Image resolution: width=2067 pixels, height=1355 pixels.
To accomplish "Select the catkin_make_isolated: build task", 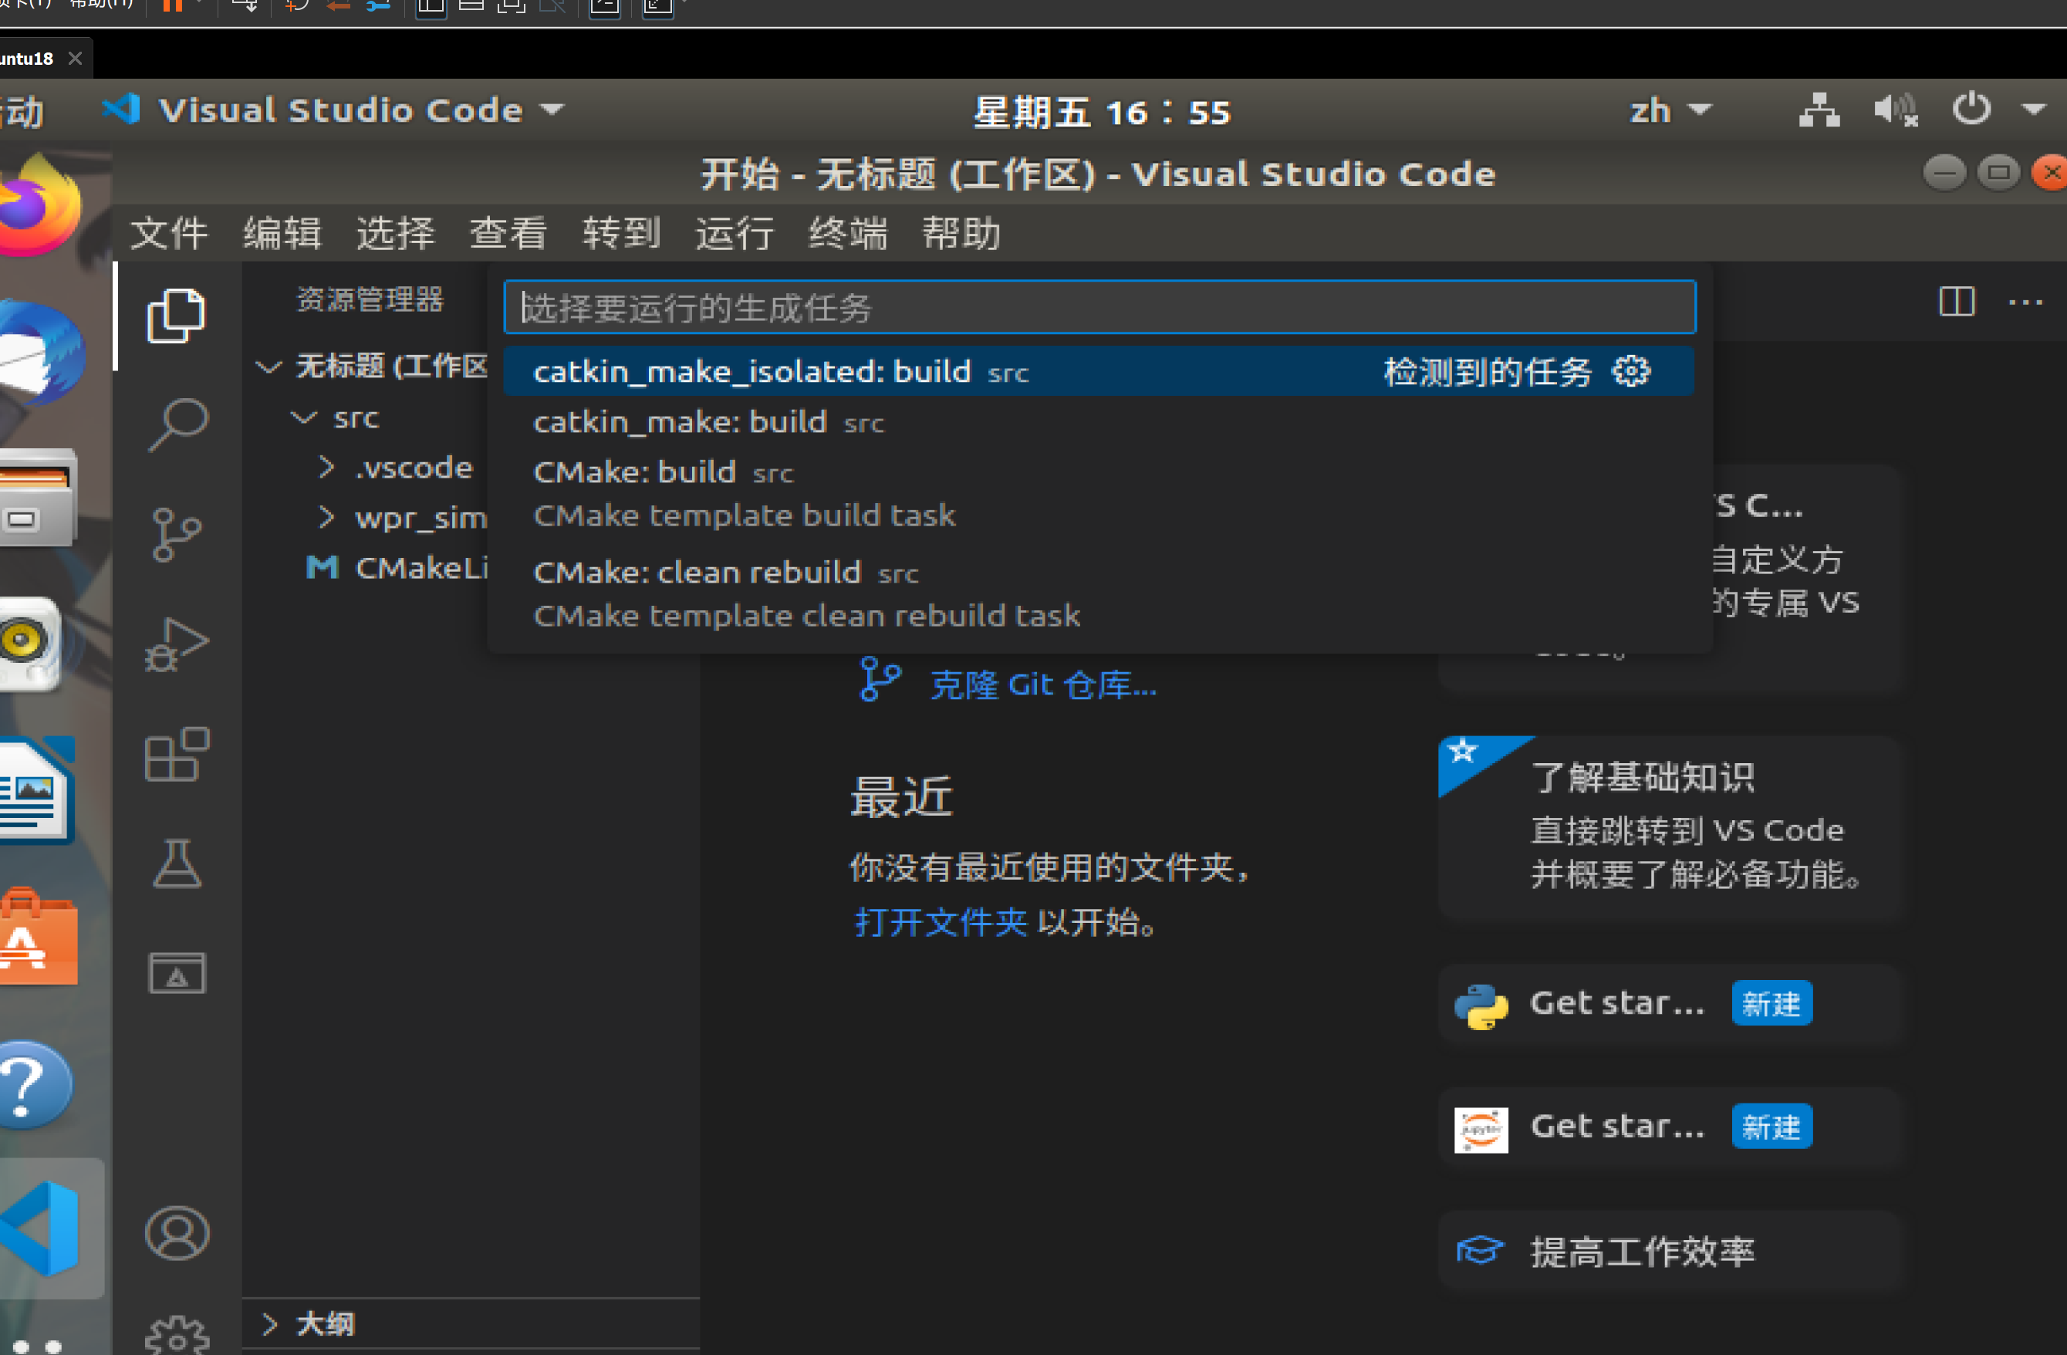I will [1099, 372].
